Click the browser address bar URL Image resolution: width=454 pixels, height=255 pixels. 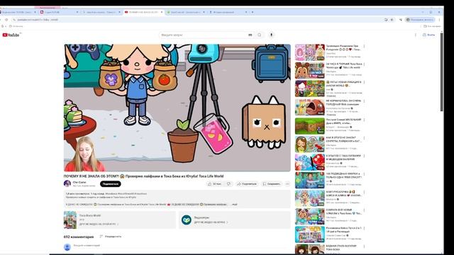[x=38, y=20]
